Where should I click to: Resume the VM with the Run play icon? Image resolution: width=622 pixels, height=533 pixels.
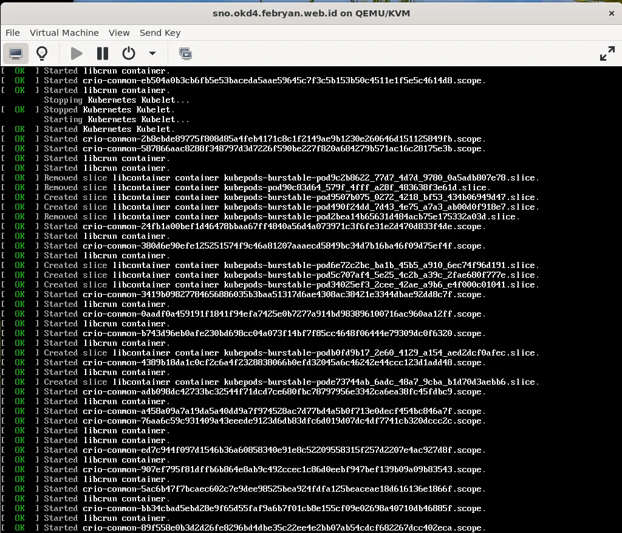pyautogui.click(x=75, y=53)
